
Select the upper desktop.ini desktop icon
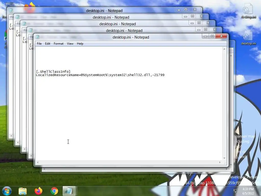pyautogui.click(x=248, y=11)
